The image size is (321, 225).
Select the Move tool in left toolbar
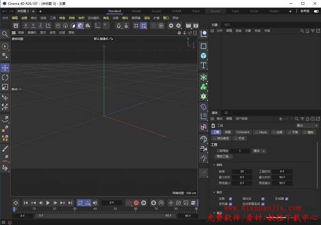coord(5,68)
